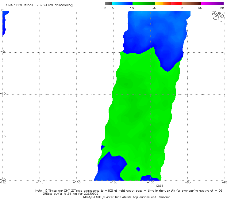Click the latitude label '-10' on the left axis
The height and width of the screenshot is (199, 227).
click(3, 93)
